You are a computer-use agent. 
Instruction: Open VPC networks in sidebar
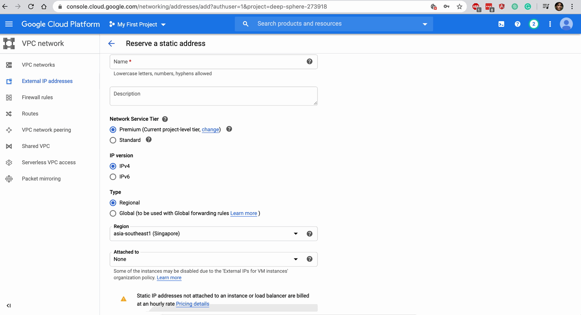(x=38, y=65)
